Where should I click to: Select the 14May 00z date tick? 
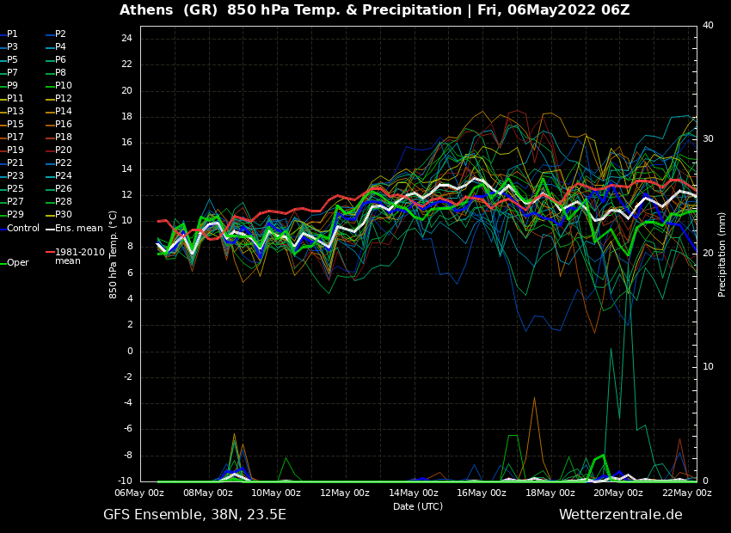coord(413,493)
